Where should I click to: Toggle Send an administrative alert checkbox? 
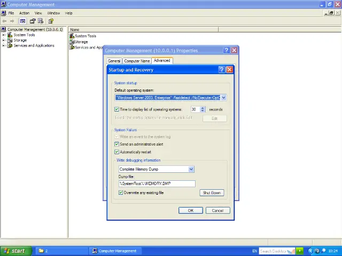116,144
